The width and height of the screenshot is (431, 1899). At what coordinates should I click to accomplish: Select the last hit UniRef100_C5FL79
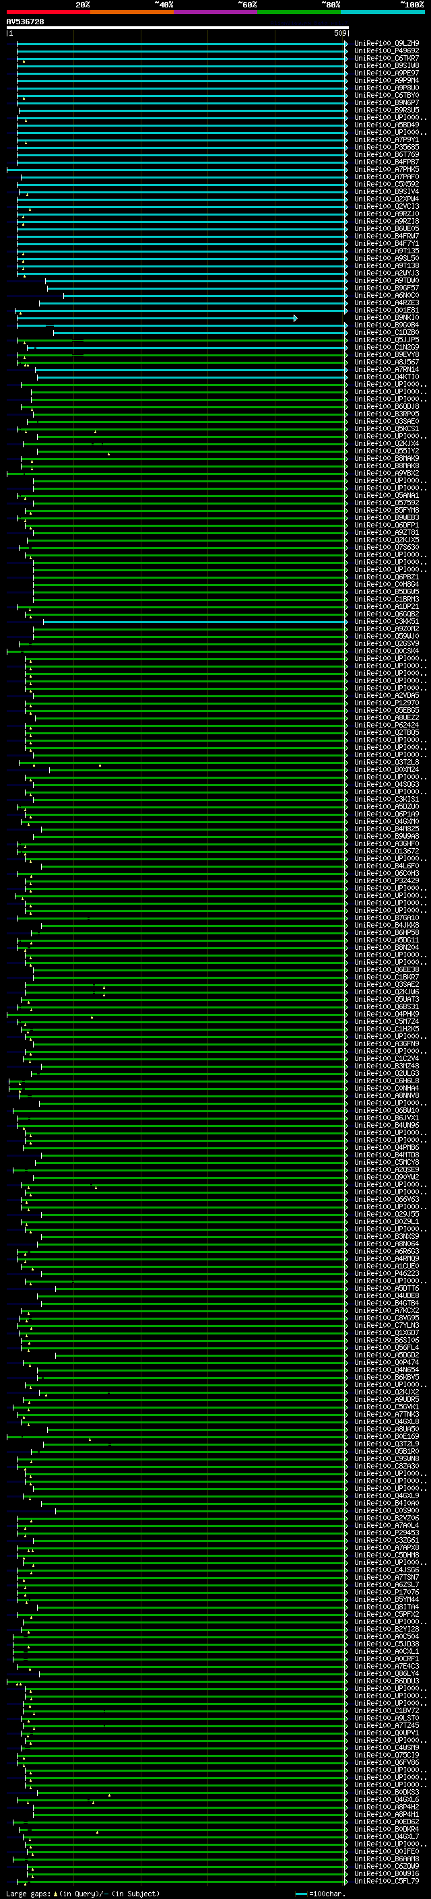[387, 1881]
